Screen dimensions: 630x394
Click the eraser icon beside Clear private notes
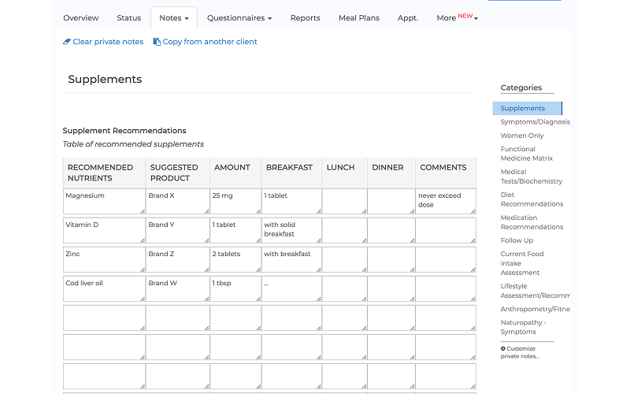pos(67,42)
